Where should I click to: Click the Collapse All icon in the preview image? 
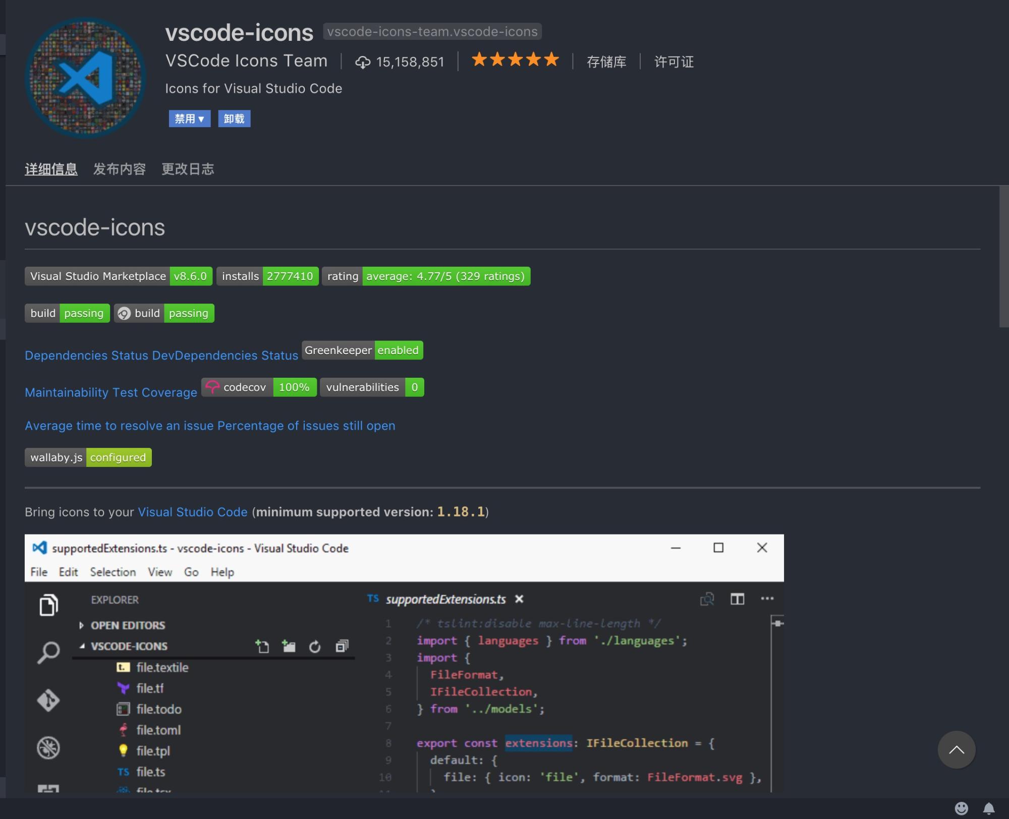(342, 646)
